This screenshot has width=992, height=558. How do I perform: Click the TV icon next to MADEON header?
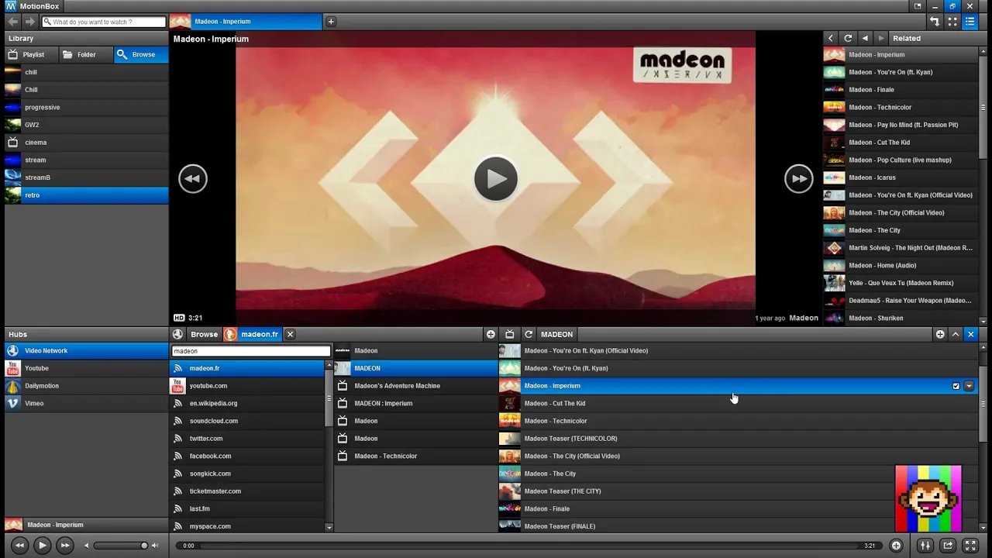[x=510, y=334]
